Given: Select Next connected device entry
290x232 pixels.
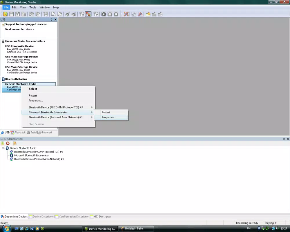Looking at the screenshot, I should [x=20, y=29].
